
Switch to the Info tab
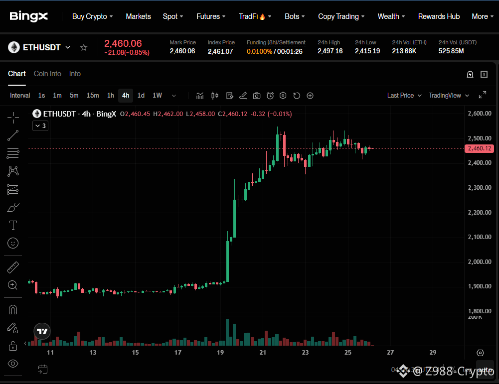pos(75,74)
